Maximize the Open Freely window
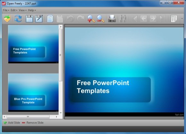This screenshot has width=186, height=134. (170, 3)
